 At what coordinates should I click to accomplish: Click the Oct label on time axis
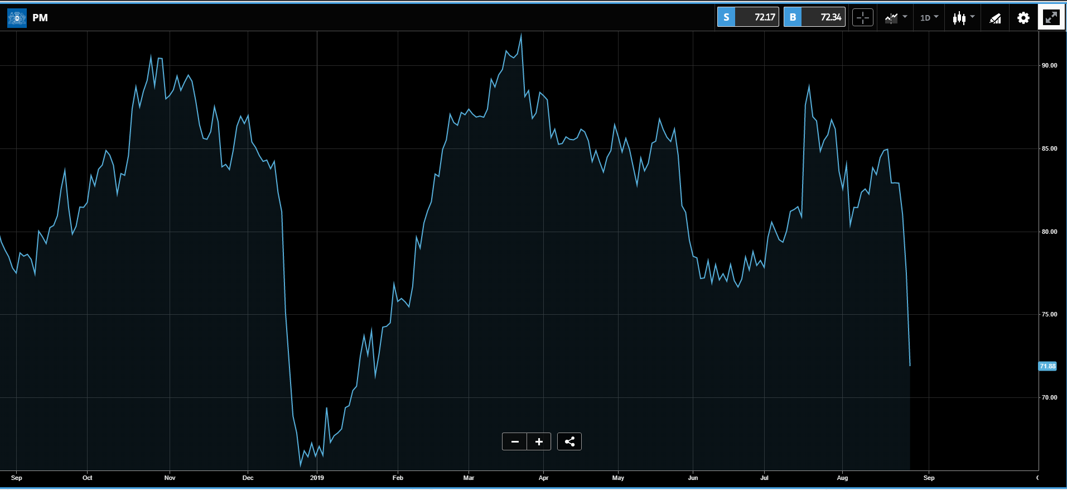point(87,478)
